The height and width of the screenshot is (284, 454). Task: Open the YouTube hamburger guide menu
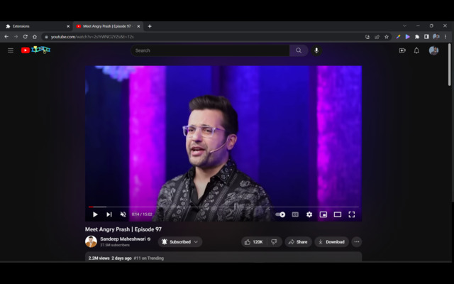click(11, 50)
